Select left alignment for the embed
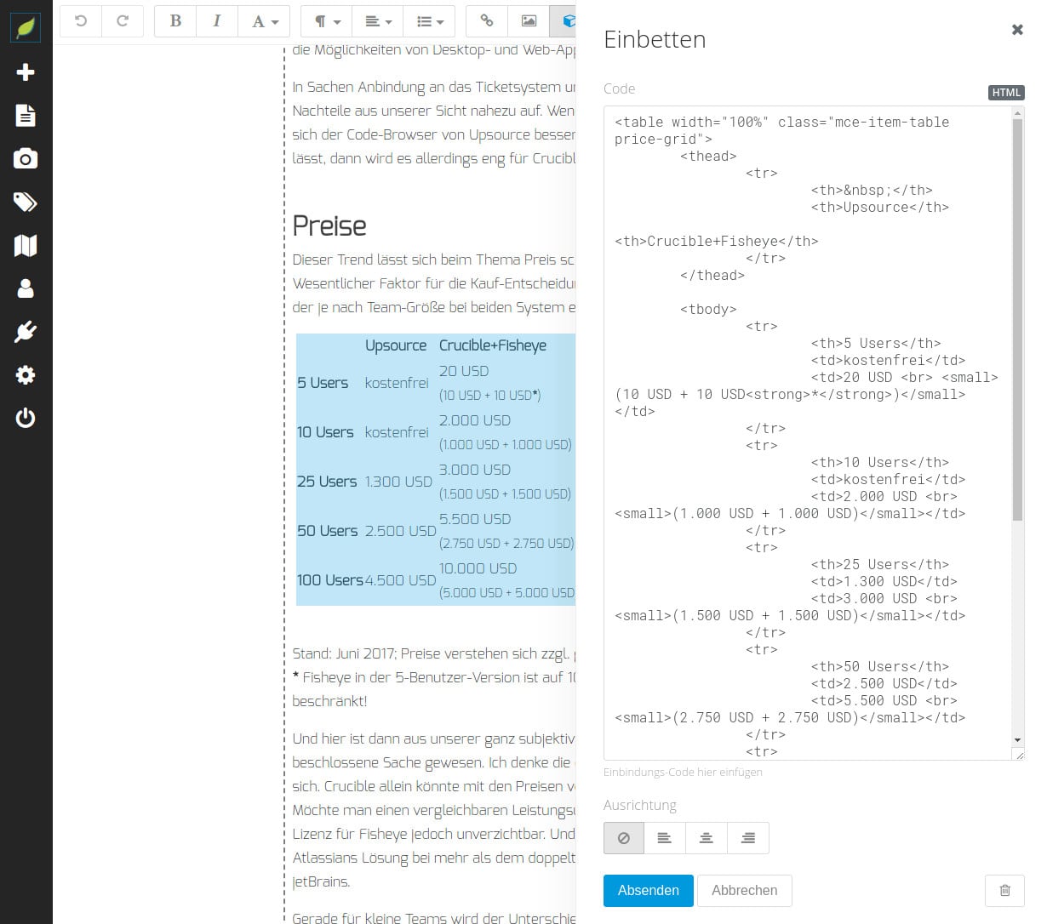This screenshot has width=1047, height=924. tap(665, 838)
